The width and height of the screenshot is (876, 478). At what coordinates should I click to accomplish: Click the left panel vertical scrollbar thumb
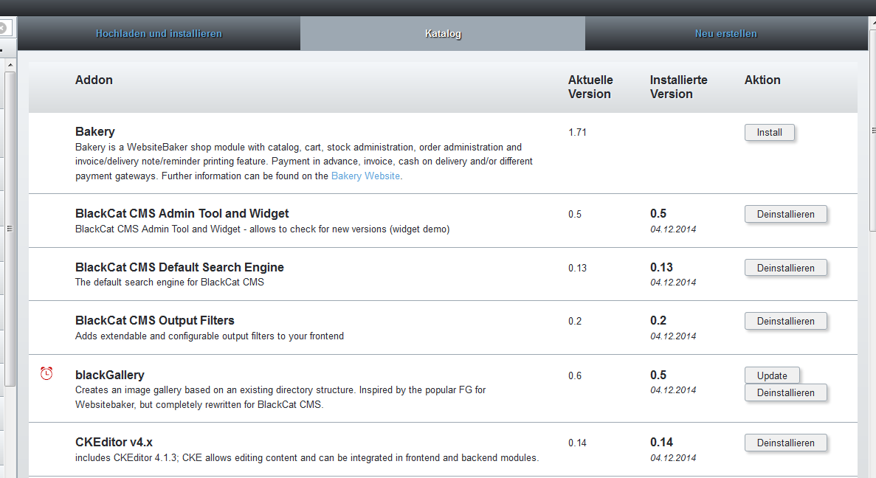[x=10, y=229]
